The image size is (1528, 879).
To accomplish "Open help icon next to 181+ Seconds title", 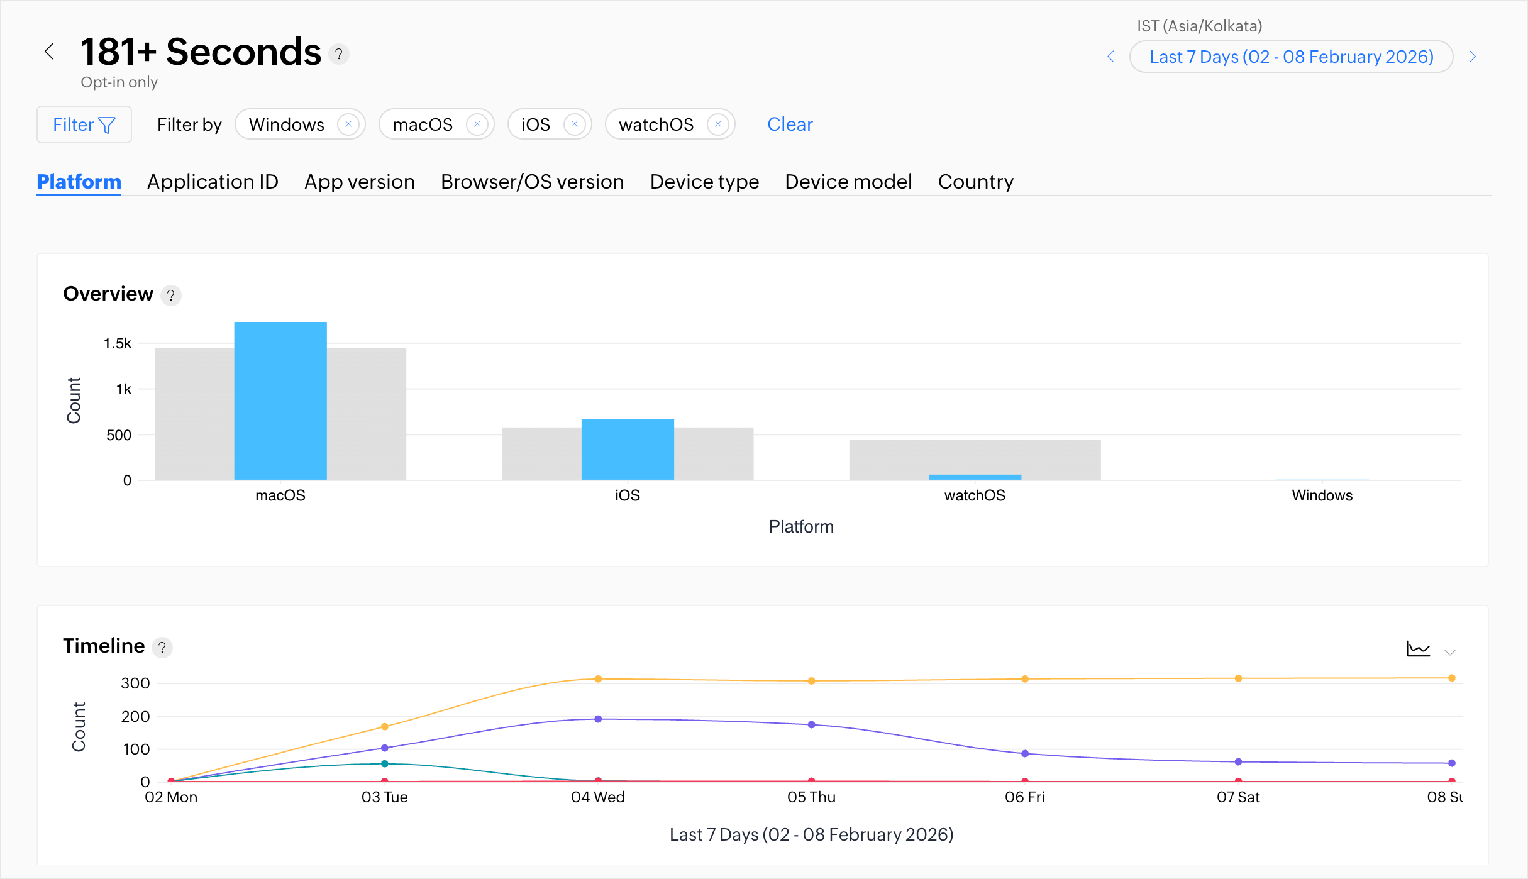I will (x=339, y=54).
